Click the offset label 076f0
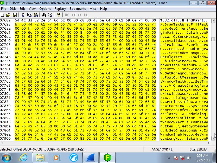Screen dimensions: 217x163 point(5,41)
